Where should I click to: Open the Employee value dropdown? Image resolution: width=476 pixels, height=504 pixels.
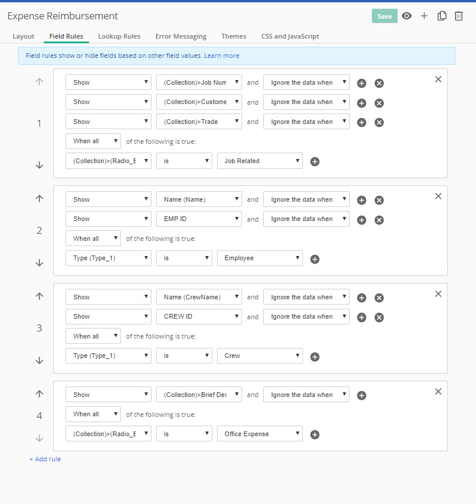260,258
